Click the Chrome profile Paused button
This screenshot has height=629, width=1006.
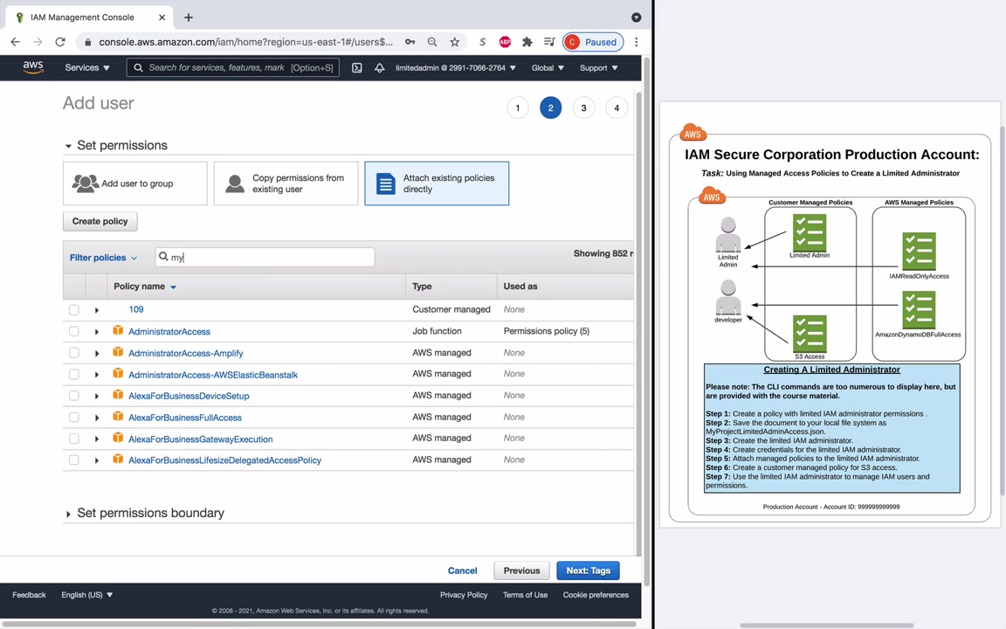click(593, 42)
